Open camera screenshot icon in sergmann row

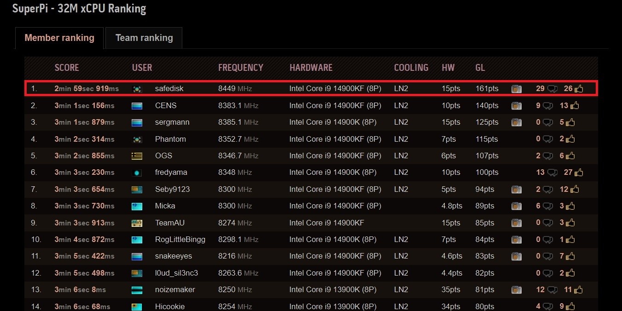(517, 122)
